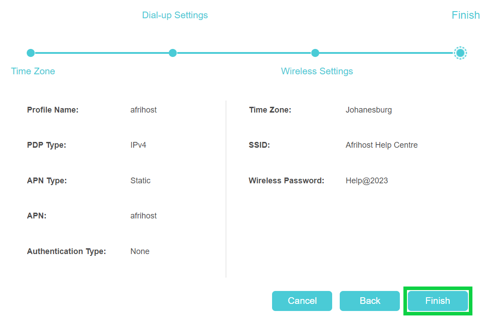Click the Johanesburg time zone value

point(369,110)
